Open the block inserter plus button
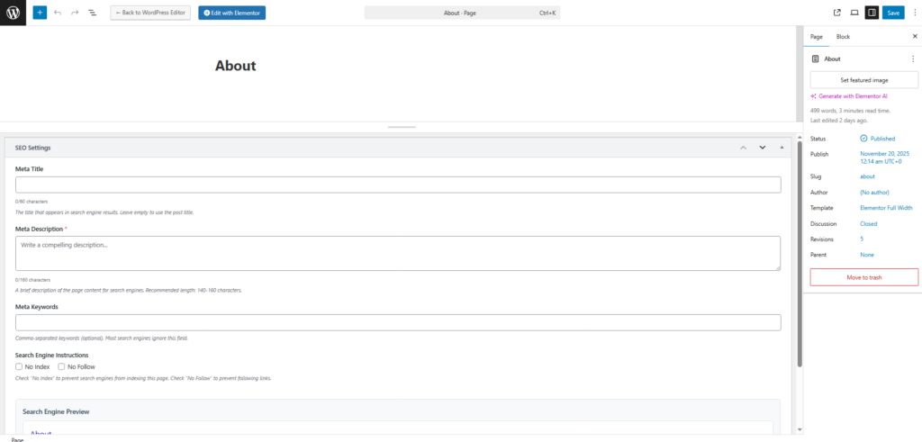Viewport: 922px width, 442px height. [x=40, y=13]
